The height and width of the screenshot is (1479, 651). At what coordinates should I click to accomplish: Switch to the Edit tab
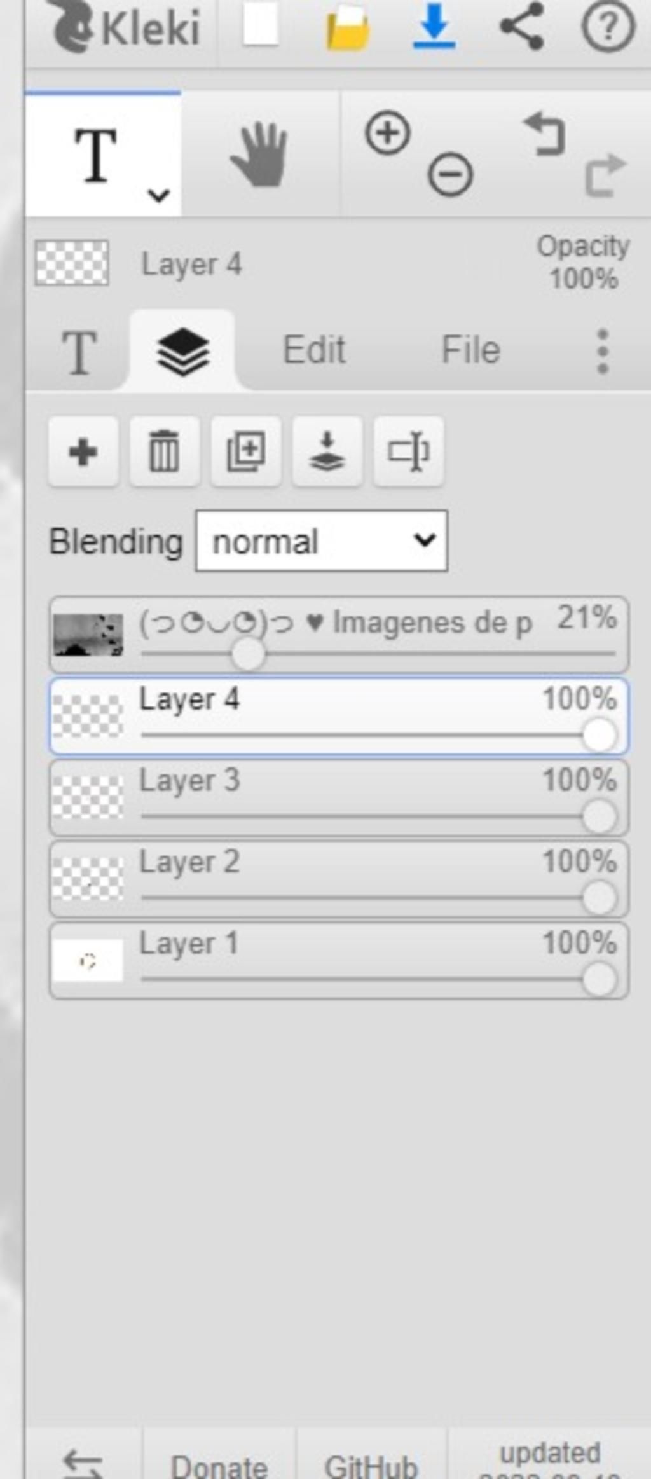coord(314,350)
